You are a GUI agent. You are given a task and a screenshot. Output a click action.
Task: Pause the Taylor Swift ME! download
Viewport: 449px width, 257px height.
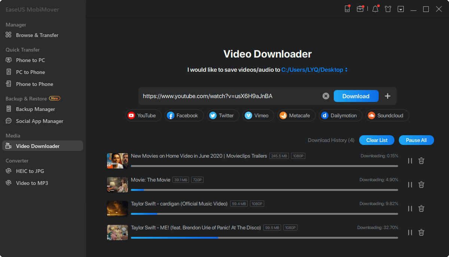click(x=410, y=232)
